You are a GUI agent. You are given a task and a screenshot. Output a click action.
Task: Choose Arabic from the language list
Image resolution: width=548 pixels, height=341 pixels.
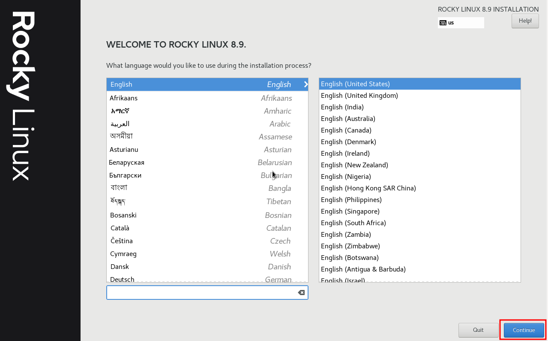[207, 124]
